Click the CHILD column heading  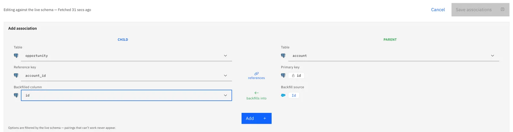123,40
